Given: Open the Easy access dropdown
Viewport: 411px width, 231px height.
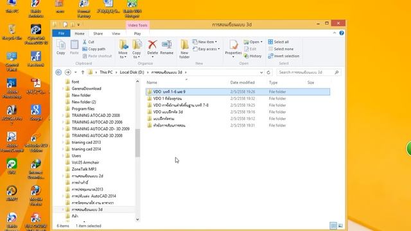Looking at the screenshot, I should pyautogui.click(x=206, y=49).
